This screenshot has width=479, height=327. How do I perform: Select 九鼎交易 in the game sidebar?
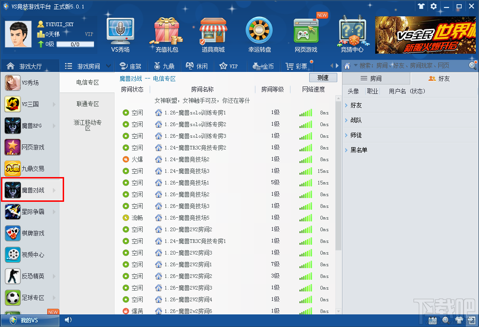(30, 169)
